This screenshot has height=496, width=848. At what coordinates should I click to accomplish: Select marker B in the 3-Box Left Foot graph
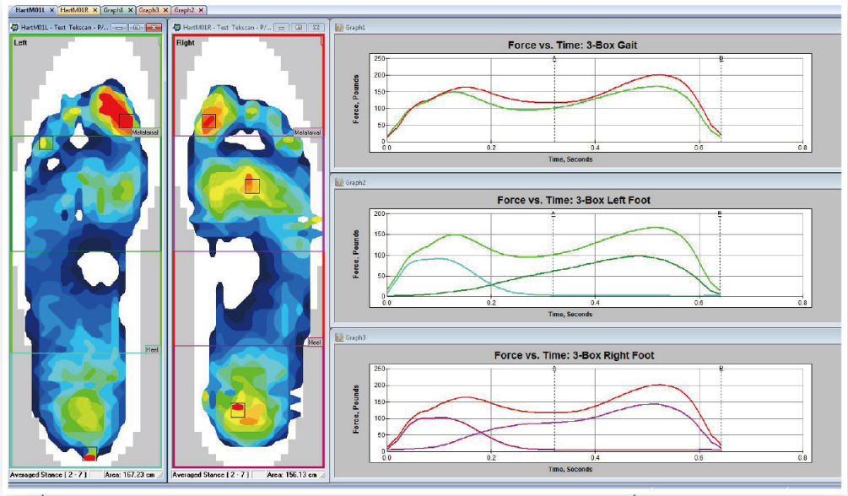(x=719, y=213)
